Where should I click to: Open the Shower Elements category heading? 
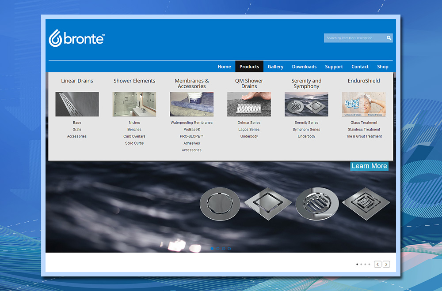coord(134,81)
